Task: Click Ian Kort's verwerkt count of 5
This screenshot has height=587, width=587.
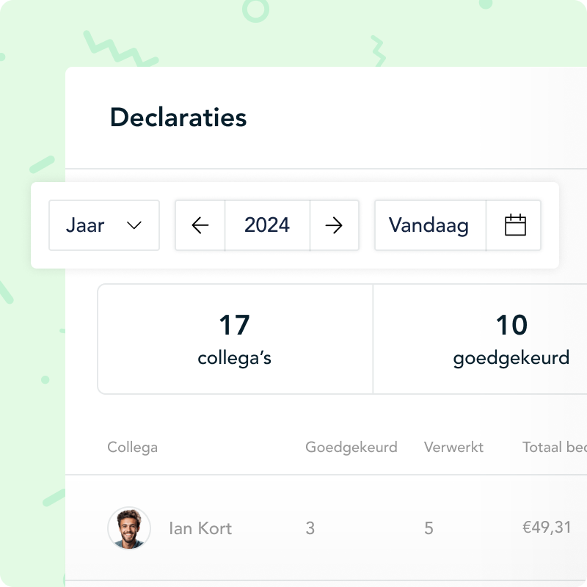Action: (x=429, y=528)
